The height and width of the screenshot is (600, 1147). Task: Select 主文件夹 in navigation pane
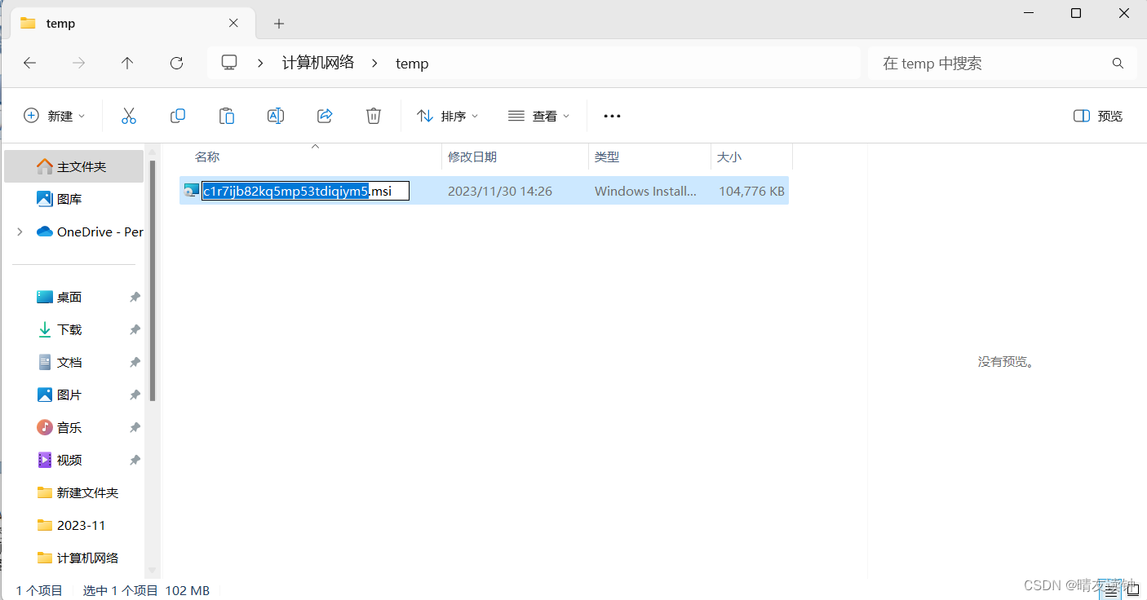pyautogui.click(x=74, y=166)
